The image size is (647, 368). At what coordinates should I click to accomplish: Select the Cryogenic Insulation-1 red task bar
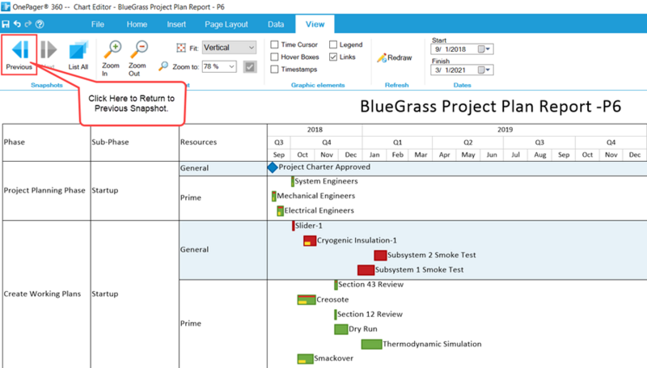(310, 240)
